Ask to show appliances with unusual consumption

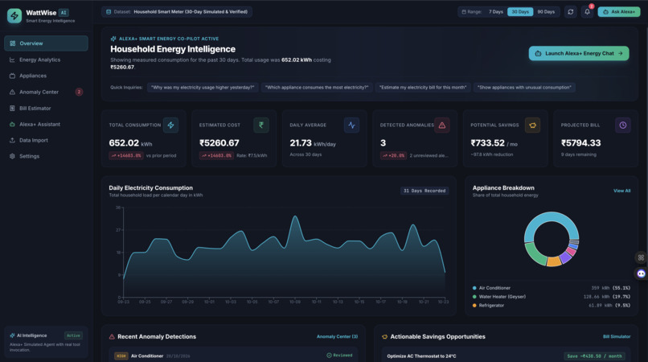click(x=524, y=88)
